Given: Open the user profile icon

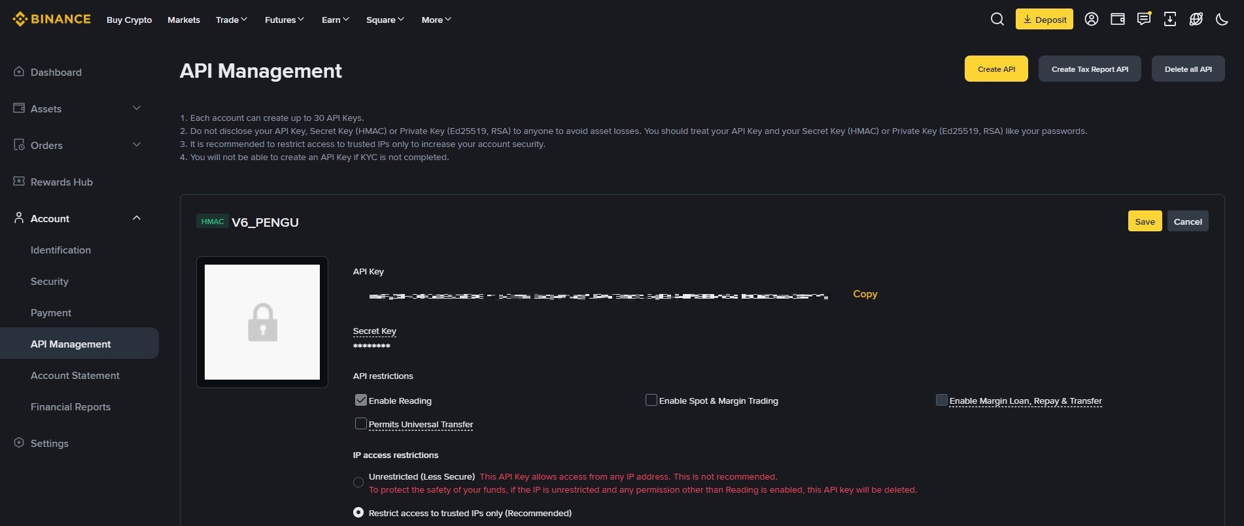Looking at the screenshot, I should [x=1092, y=20].
